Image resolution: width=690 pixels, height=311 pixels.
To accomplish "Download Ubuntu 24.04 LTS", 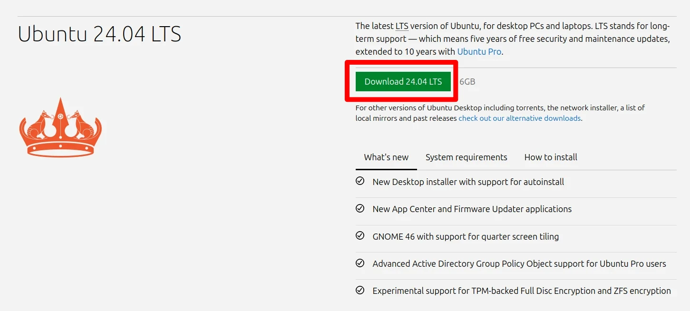I will point(403,81).
